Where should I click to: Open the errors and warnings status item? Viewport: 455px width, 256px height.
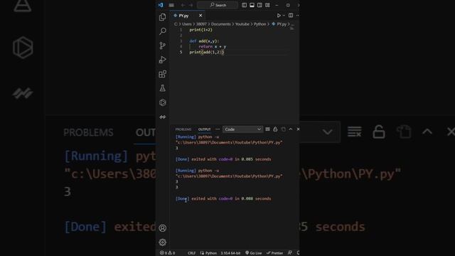(168, 253)
